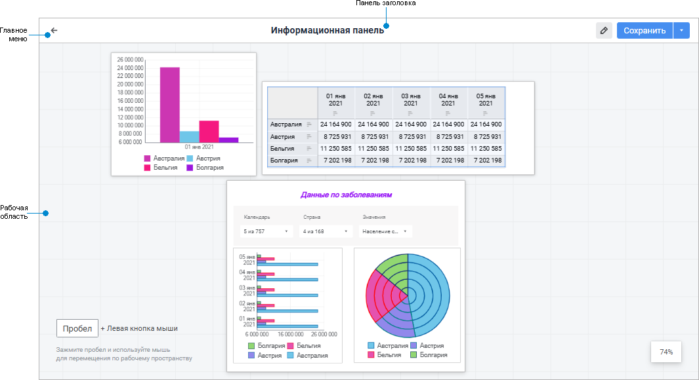Open the Календарь dropdown 5 из 757
Image resolution: width=699 pixels, height=380 pixels.
click(x=266, y=231)
